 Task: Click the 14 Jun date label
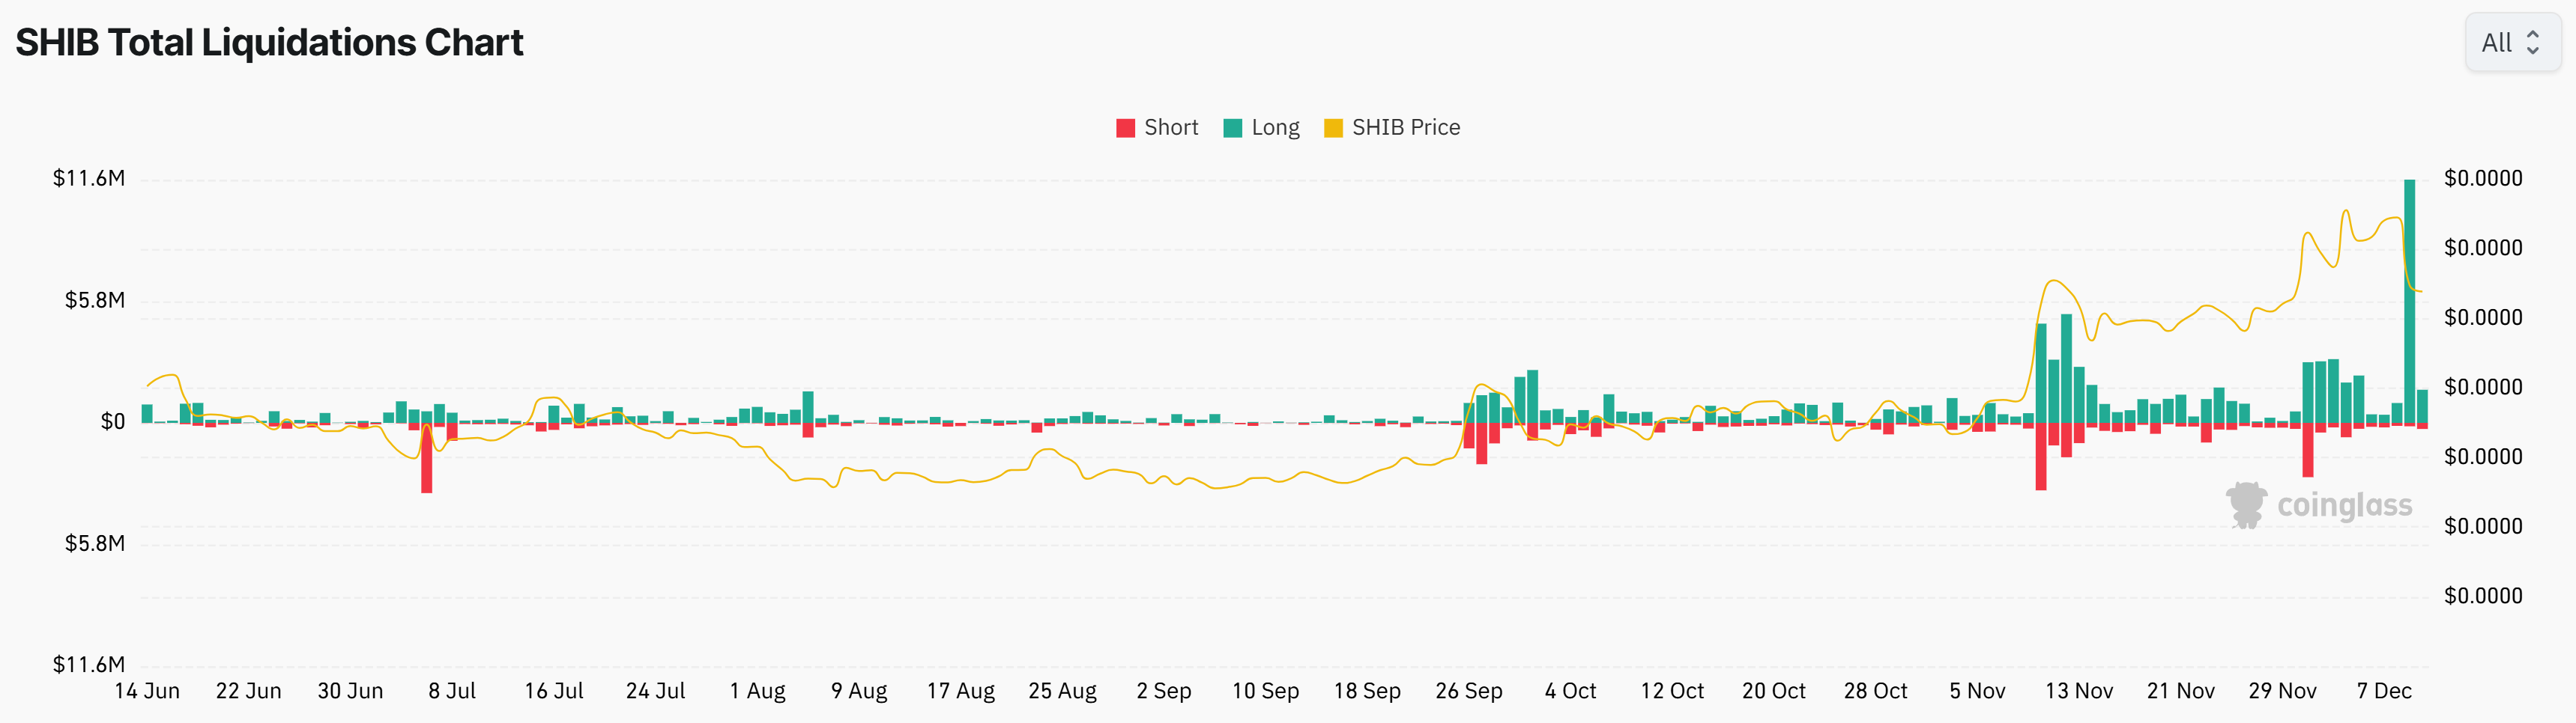pos(147,691)
